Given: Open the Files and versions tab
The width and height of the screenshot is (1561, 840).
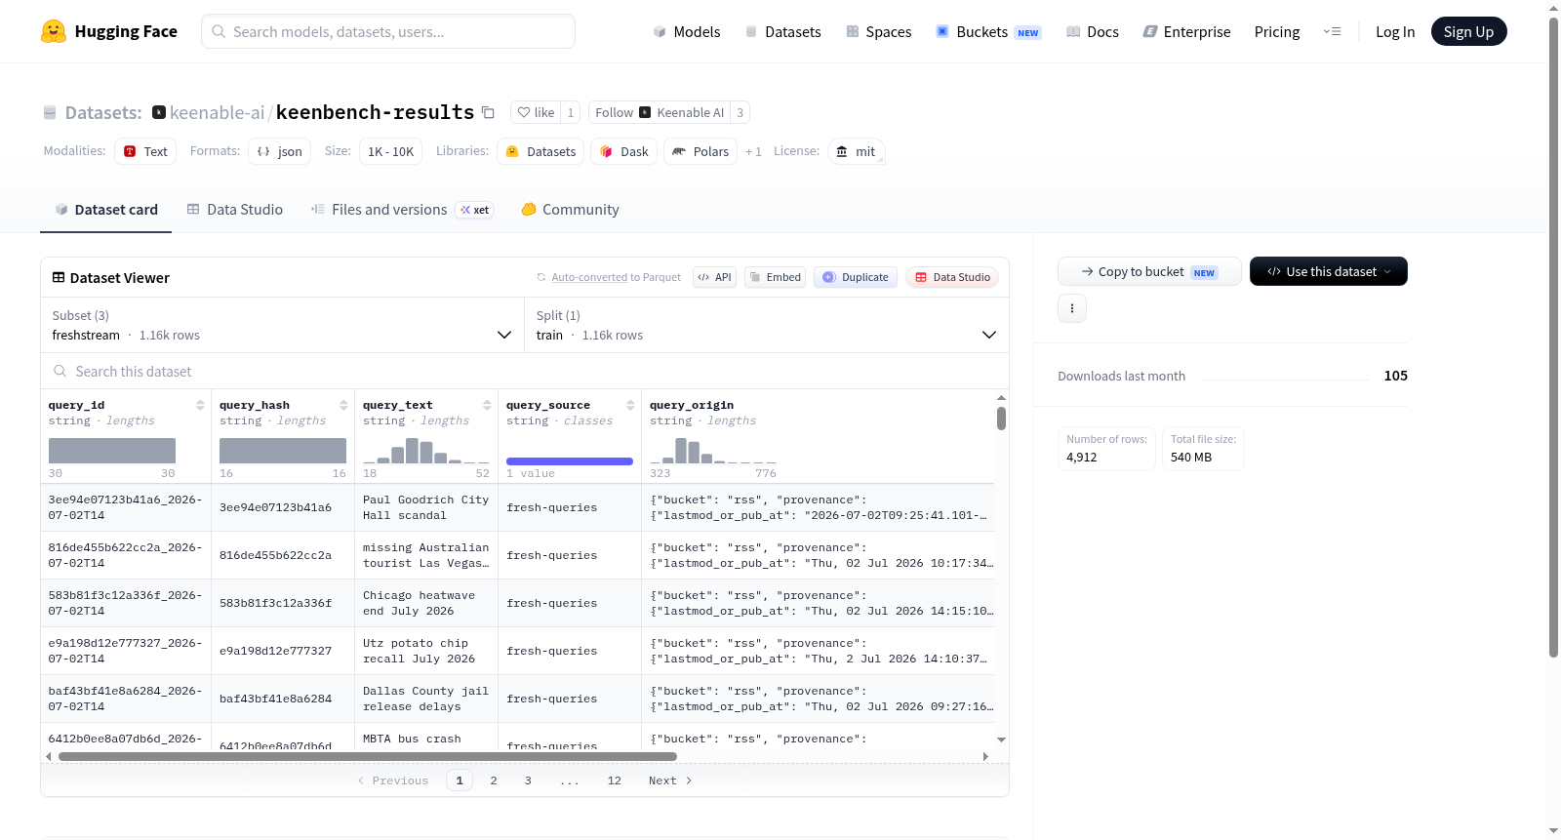Looking at the screenshot, I should pyautogui.click(x=402, y=210).
